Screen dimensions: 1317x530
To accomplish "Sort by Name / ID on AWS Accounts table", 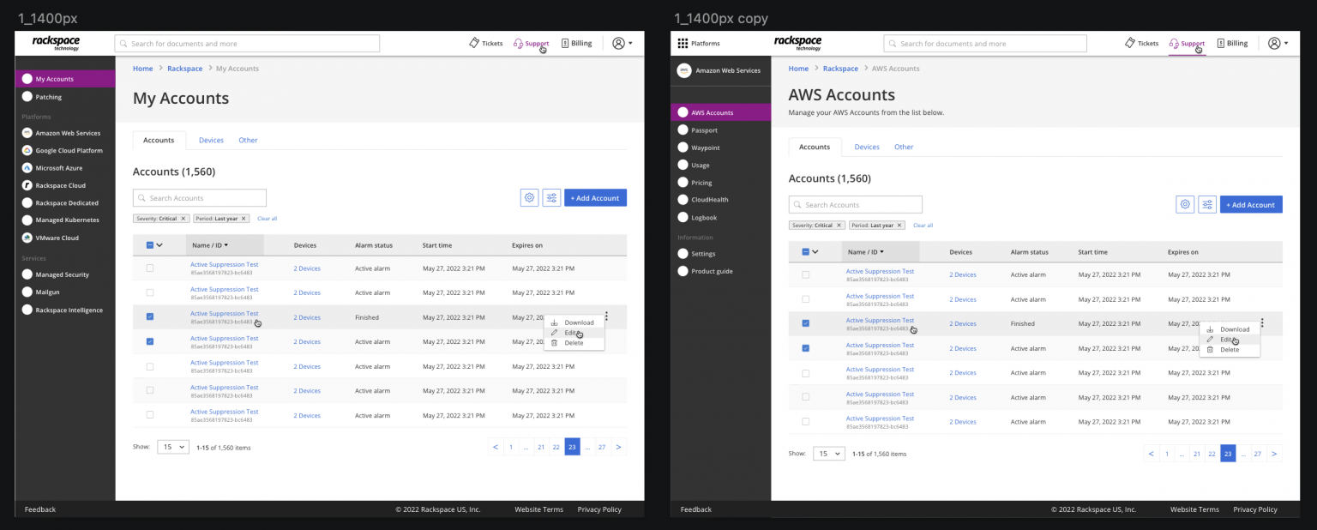I will point(867,252).
